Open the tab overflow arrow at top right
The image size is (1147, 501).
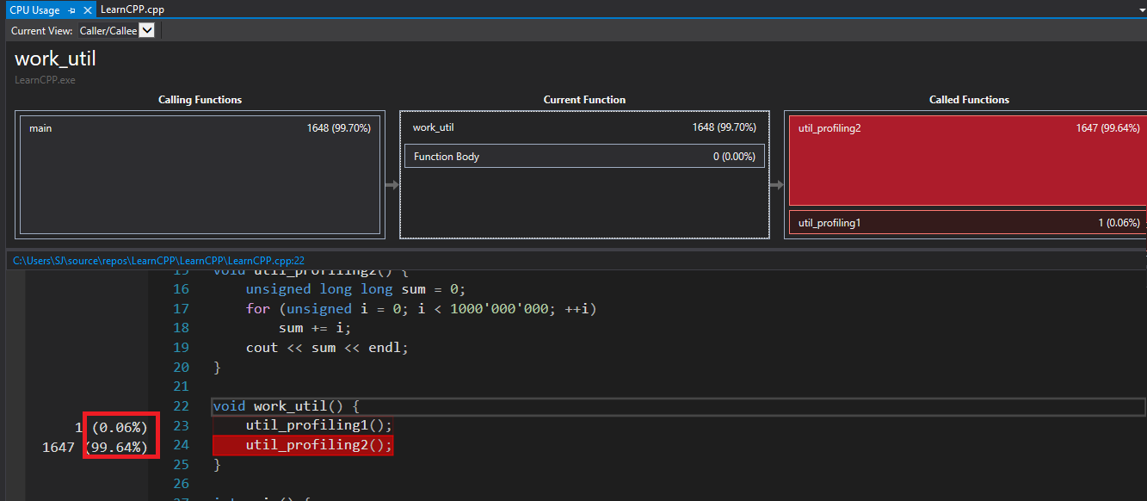(1141, 10)
